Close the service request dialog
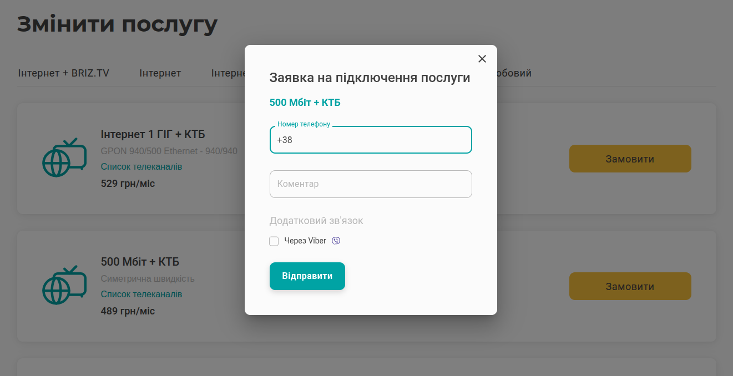This screenshot has height=376, width=733. pos(482,59)
